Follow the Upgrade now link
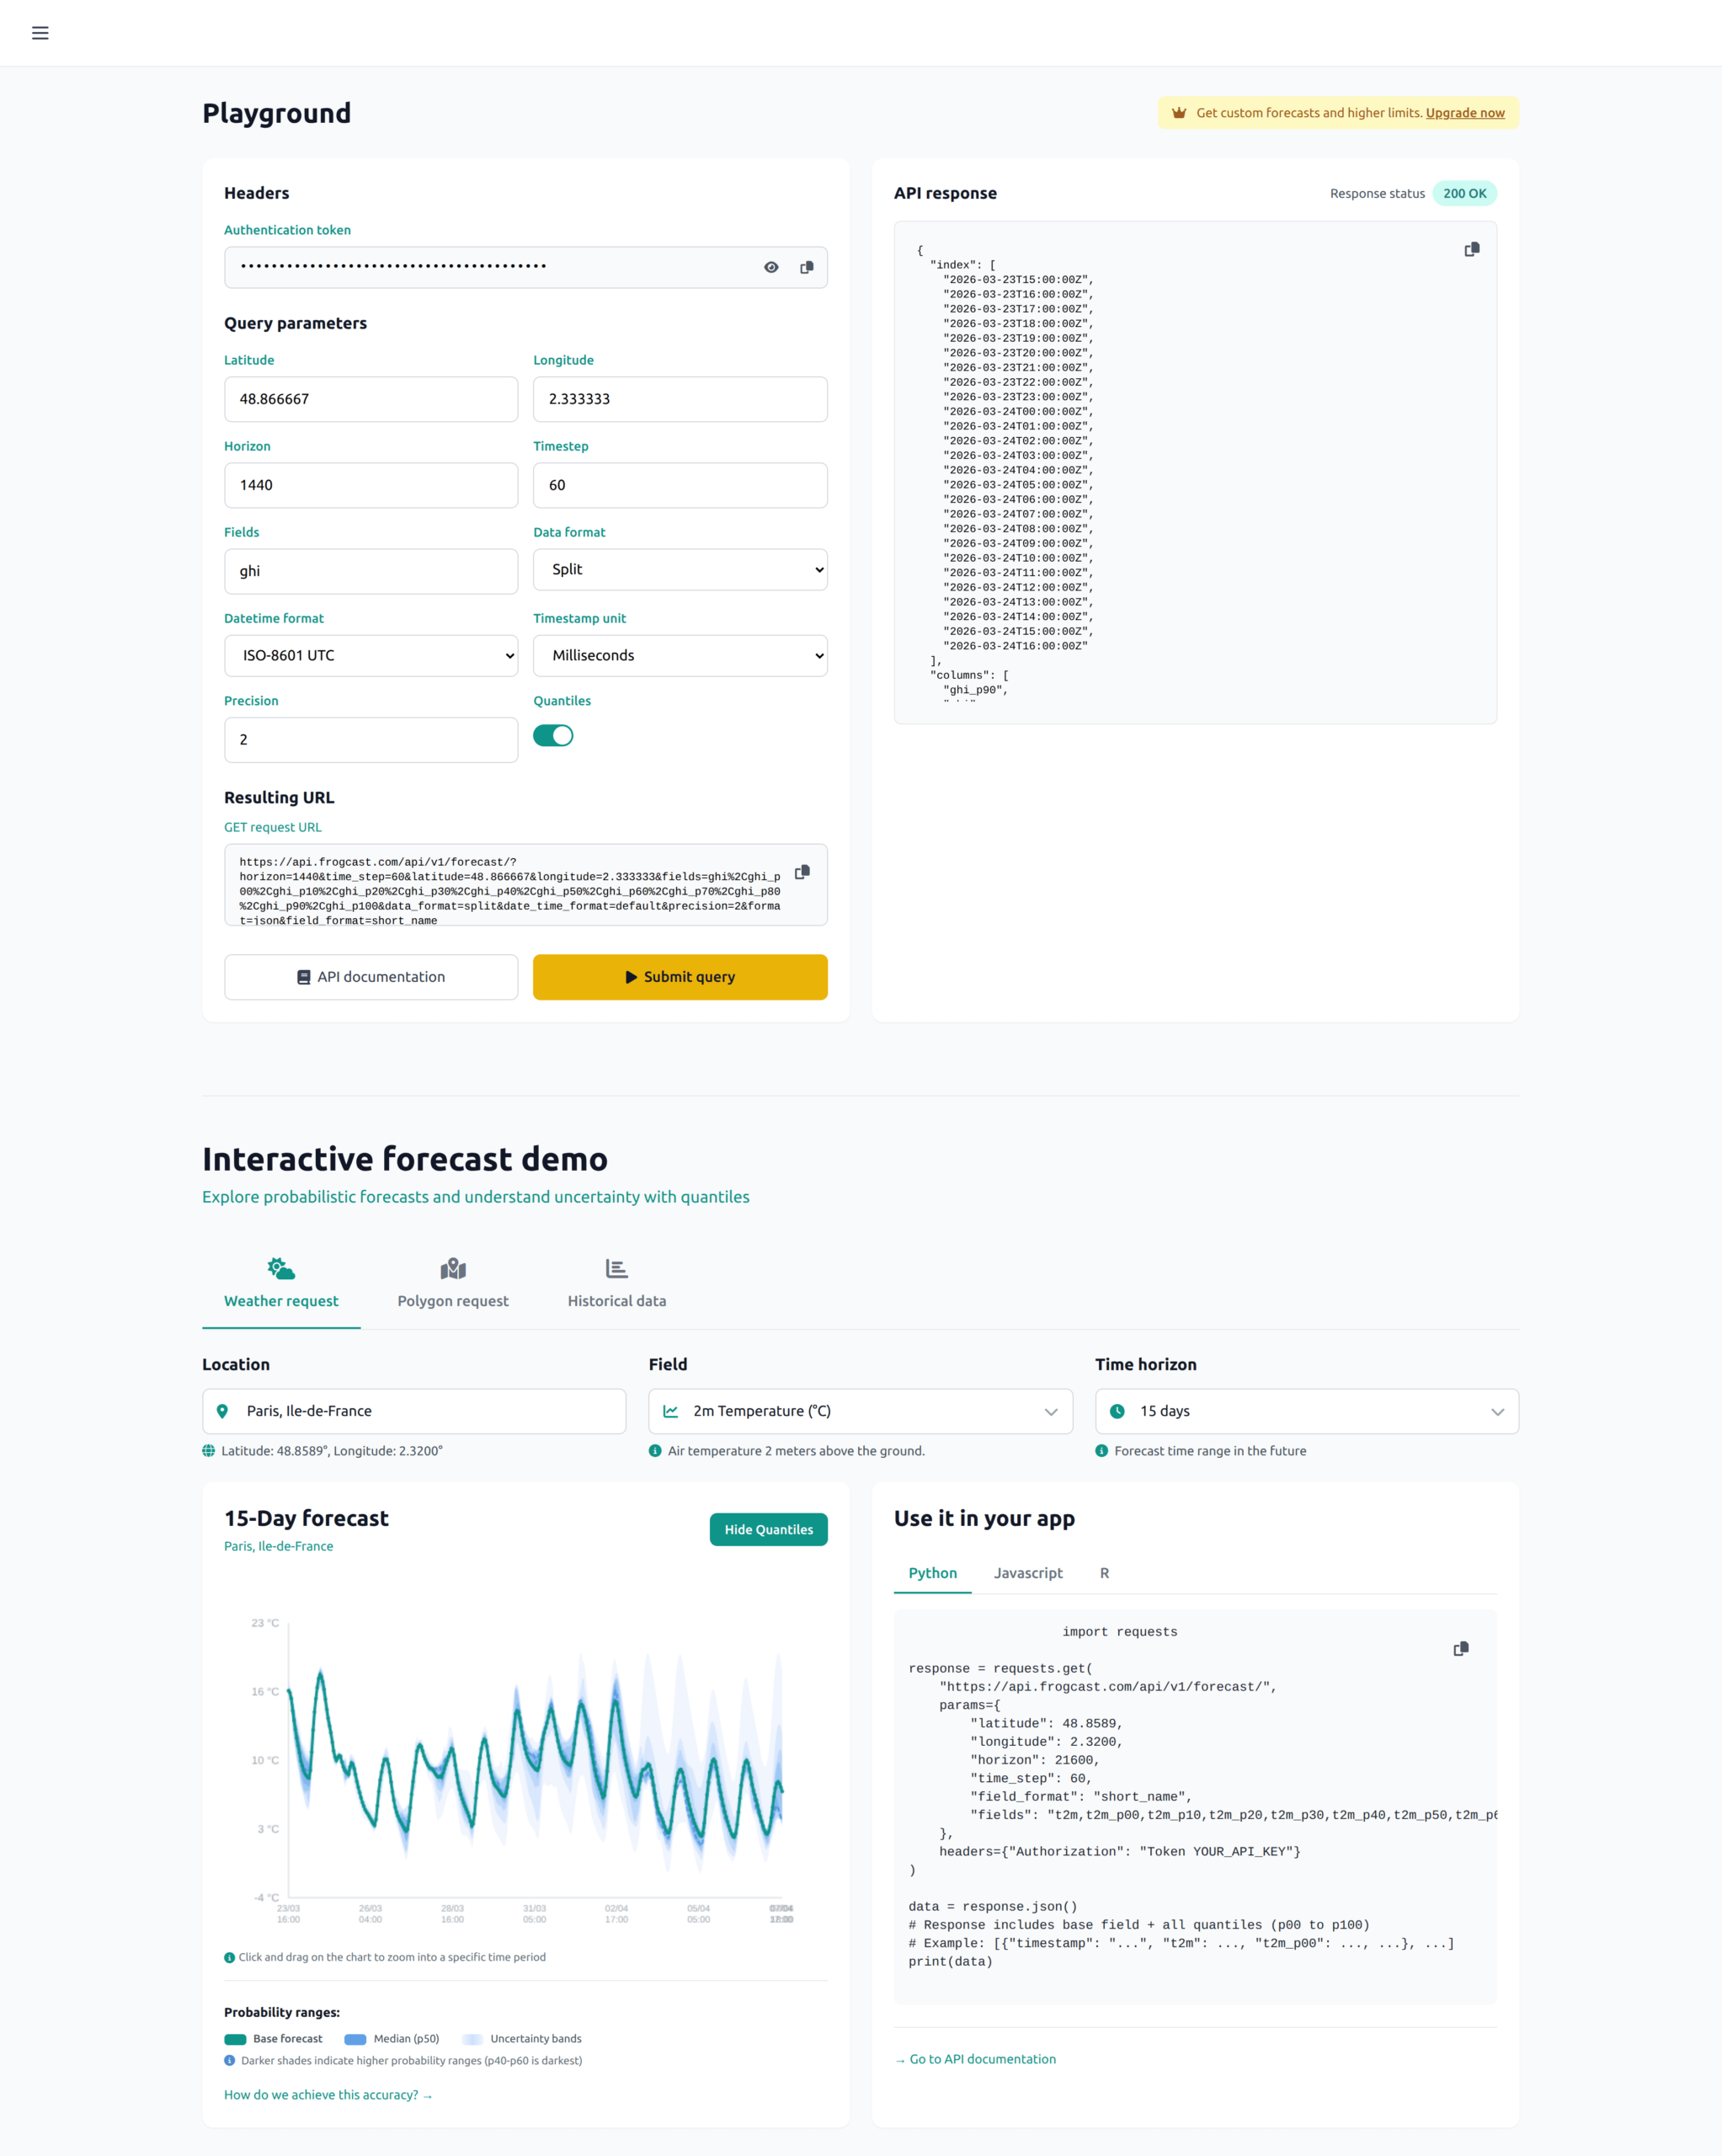Screen dimensions: 1722x2156 (1465, 113)
